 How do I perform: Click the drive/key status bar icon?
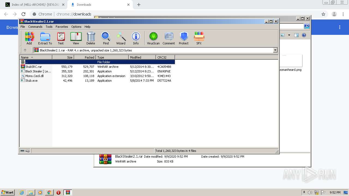coord(25,151)
